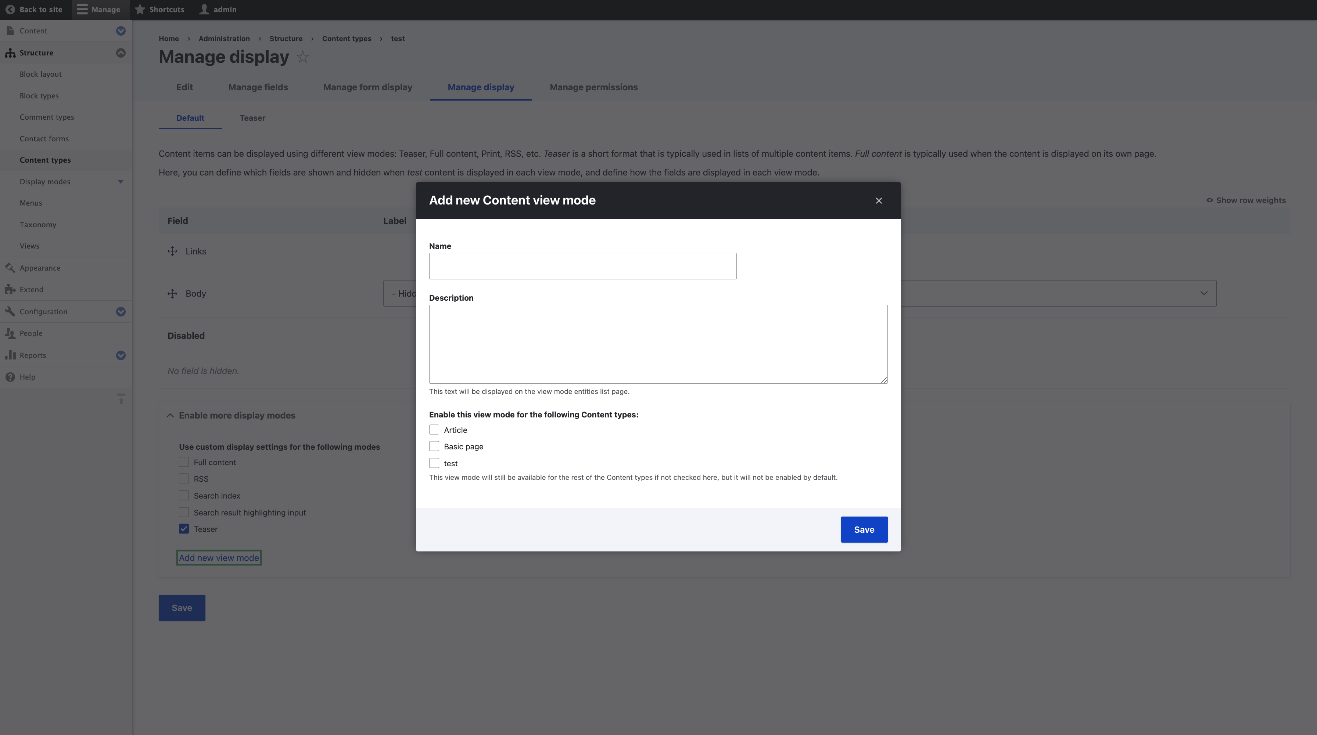
Task: Collapse the Enable more display modes section
Action: (x=170, y=415)
